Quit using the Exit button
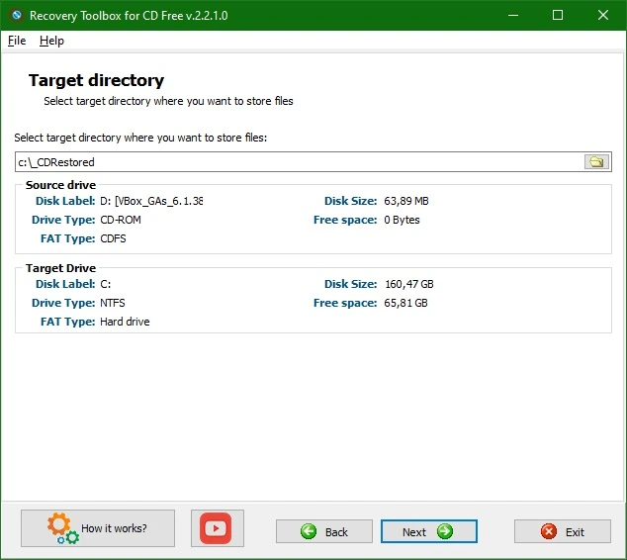 click(x=563, y=531)
